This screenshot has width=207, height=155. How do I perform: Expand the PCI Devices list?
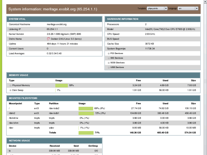117,53
